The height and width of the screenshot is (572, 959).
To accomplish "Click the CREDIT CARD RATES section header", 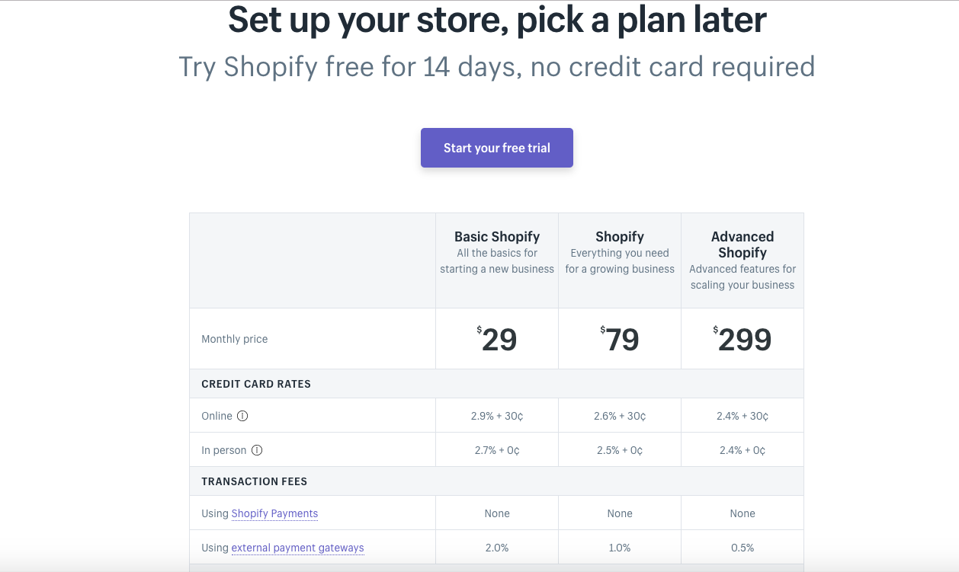I will [x=256, y=384].
